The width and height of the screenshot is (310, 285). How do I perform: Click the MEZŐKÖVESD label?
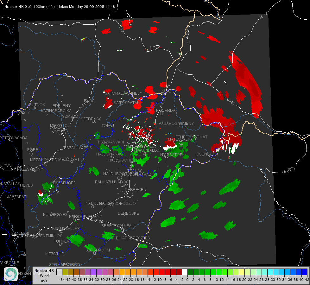pyautogui.click(x=43, y=160)
